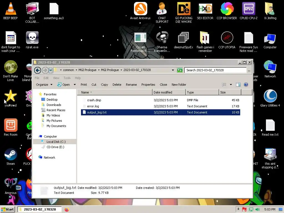Click Print in the toolbar

(x=84, y=85)
